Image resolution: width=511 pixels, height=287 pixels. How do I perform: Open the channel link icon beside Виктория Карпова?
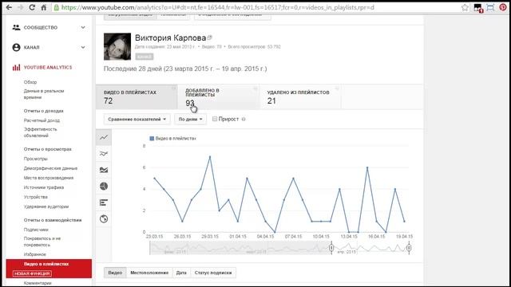[209, 37]
